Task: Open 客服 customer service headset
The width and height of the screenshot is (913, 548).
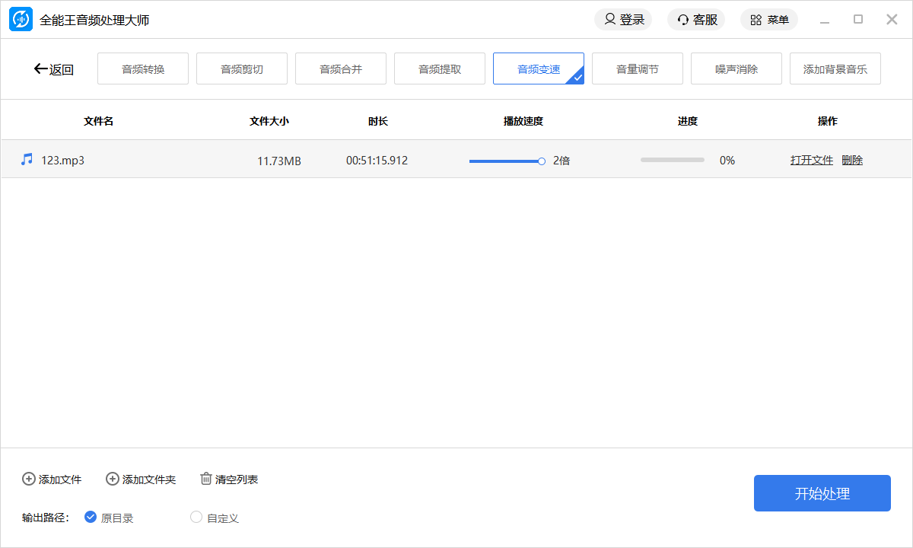Action: coord(683,20)
